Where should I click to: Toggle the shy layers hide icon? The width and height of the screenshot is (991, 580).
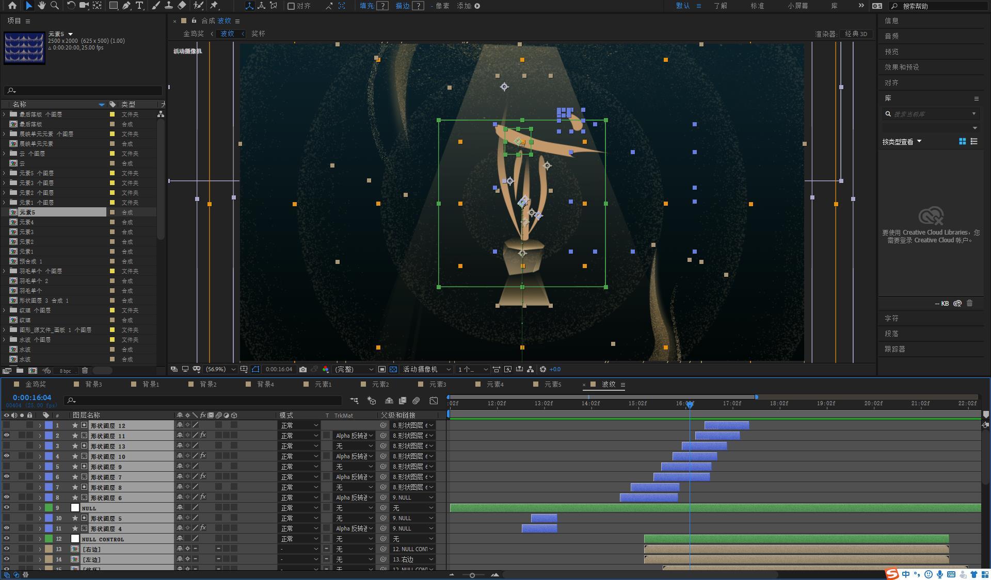click(x=389, y=401)
